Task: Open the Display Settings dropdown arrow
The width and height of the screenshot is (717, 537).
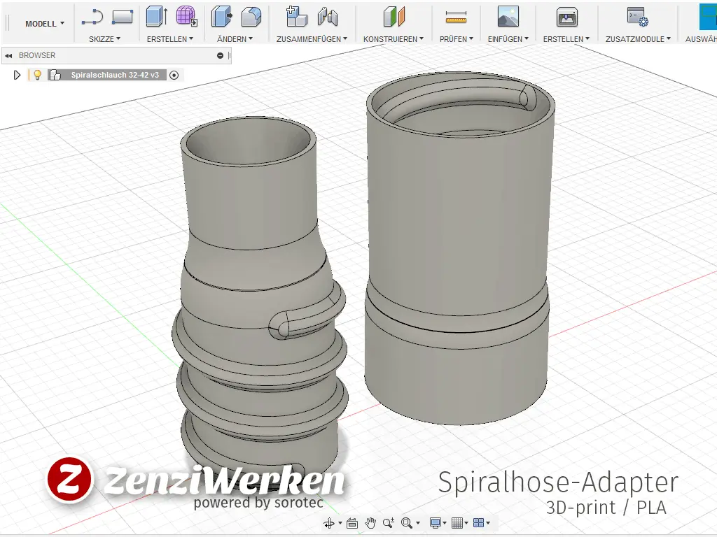Action: [x=445, y=523]
